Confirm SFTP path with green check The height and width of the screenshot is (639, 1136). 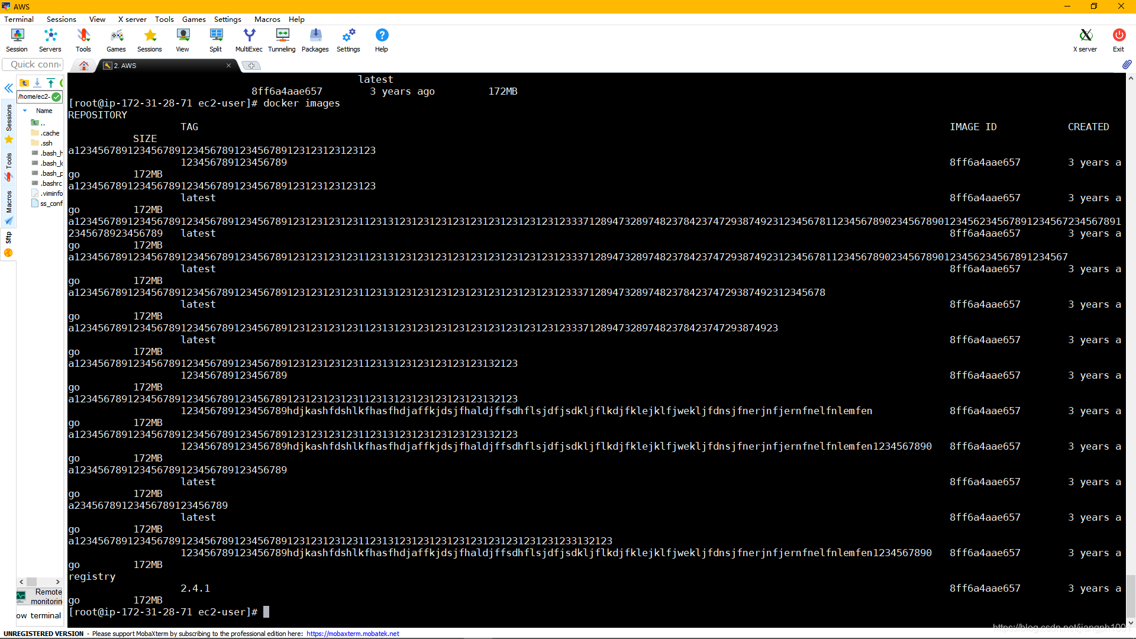tap(56, 96)
